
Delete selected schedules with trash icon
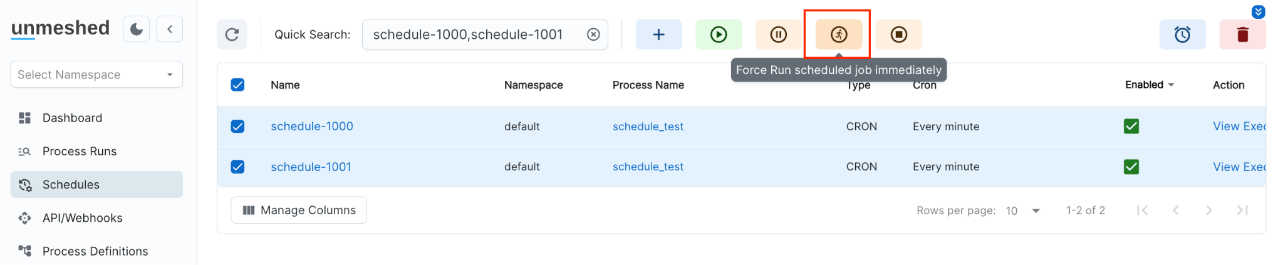point(1242,34)
